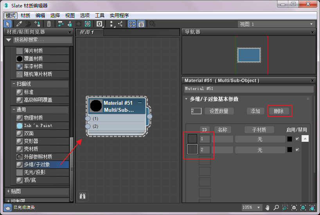Select the arrow selection tool in toolbar

(8, 24)
